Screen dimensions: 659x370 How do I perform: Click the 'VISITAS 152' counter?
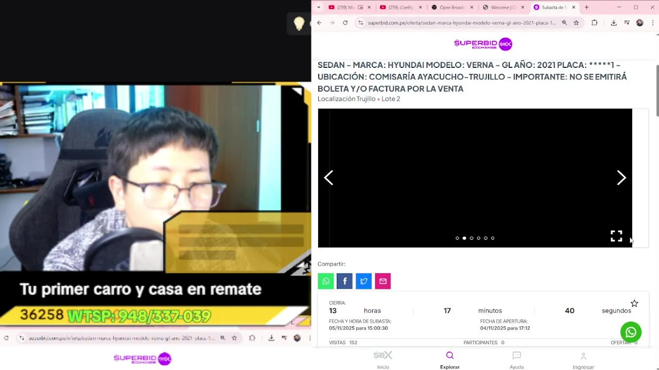[343, 342]
